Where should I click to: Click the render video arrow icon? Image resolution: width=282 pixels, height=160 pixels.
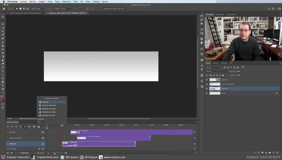12,153
